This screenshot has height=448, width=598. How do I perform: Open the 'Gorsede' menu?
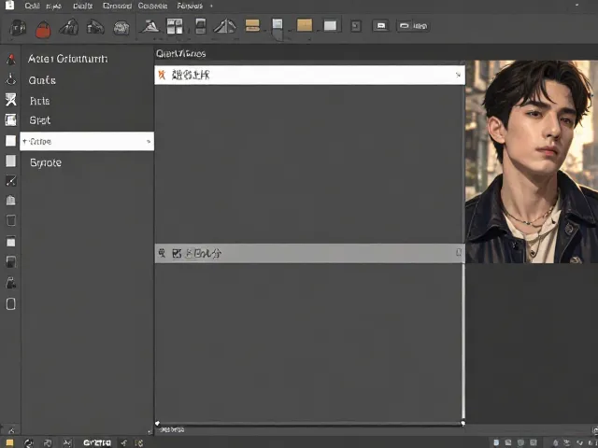(x=152, y=6)
